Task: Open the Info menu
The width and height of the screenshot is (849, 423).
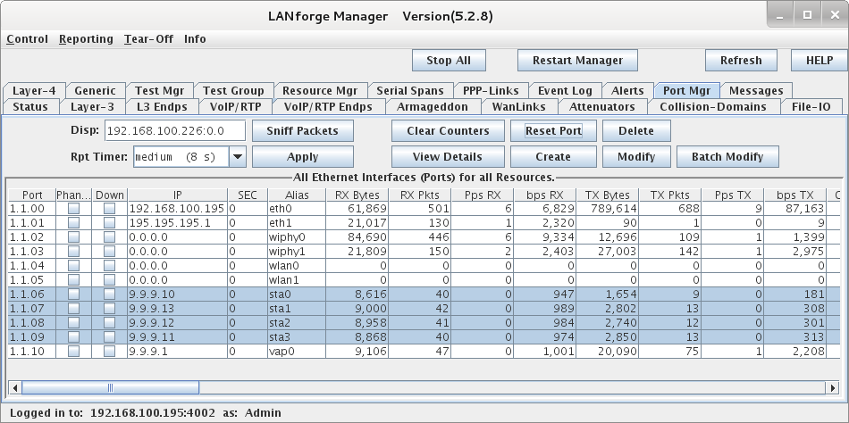Action: [195, 39]
